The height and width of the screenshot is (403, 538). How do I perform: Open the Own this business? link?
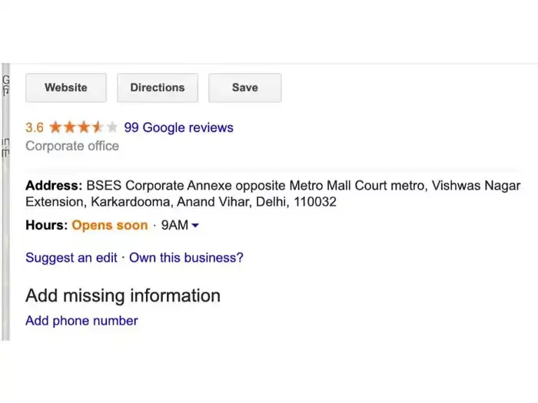[x=186, y=258]
